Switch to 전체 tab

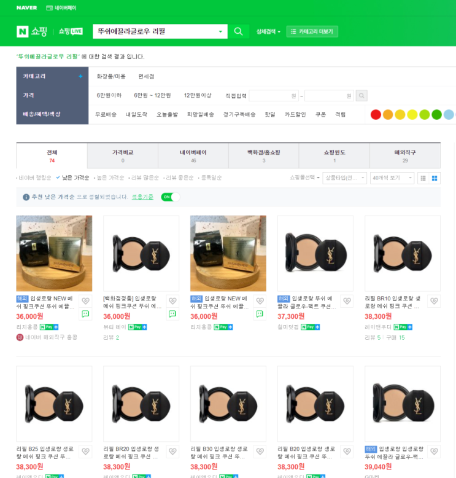(52, 156)
